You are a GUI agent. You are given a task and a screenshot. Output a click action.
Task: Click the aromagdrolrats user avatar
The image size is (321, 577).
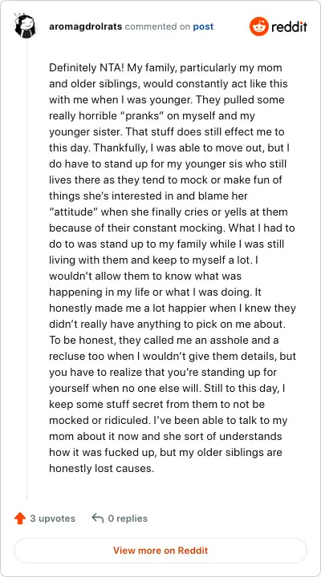(x=25, y=26)
